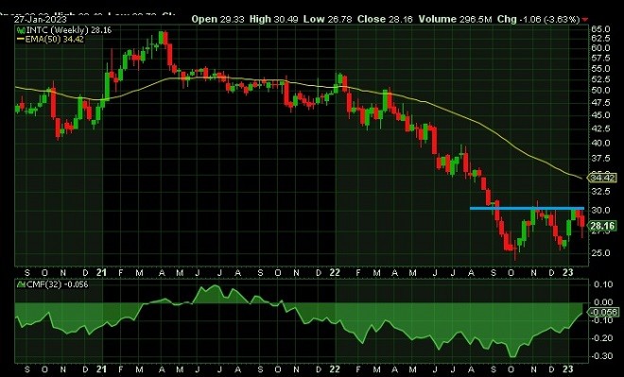Click the 55.0 price axis label
This screenshot has width=624, height=377.
click(600, 69)
